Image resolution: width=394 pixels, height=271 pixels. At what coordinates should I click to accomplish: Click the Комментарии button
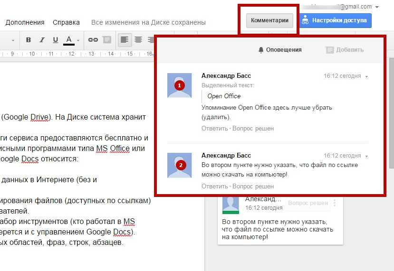[269, 20]
